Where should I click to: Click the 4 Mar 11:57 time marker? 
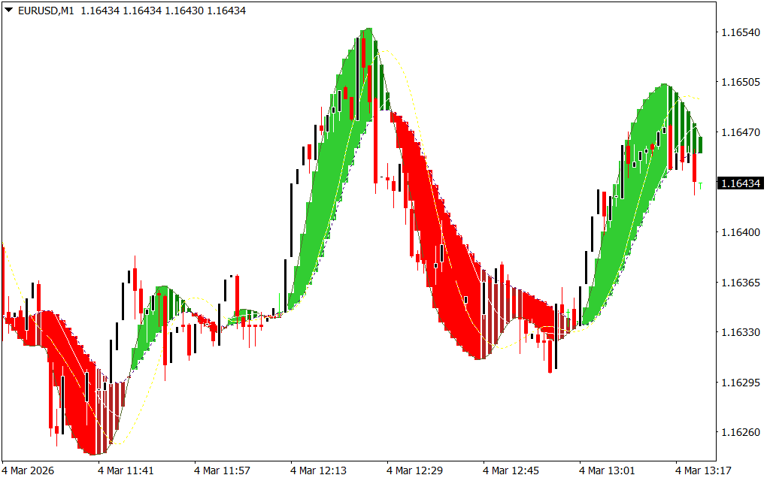pyautogui.click(x=222, y=470)
